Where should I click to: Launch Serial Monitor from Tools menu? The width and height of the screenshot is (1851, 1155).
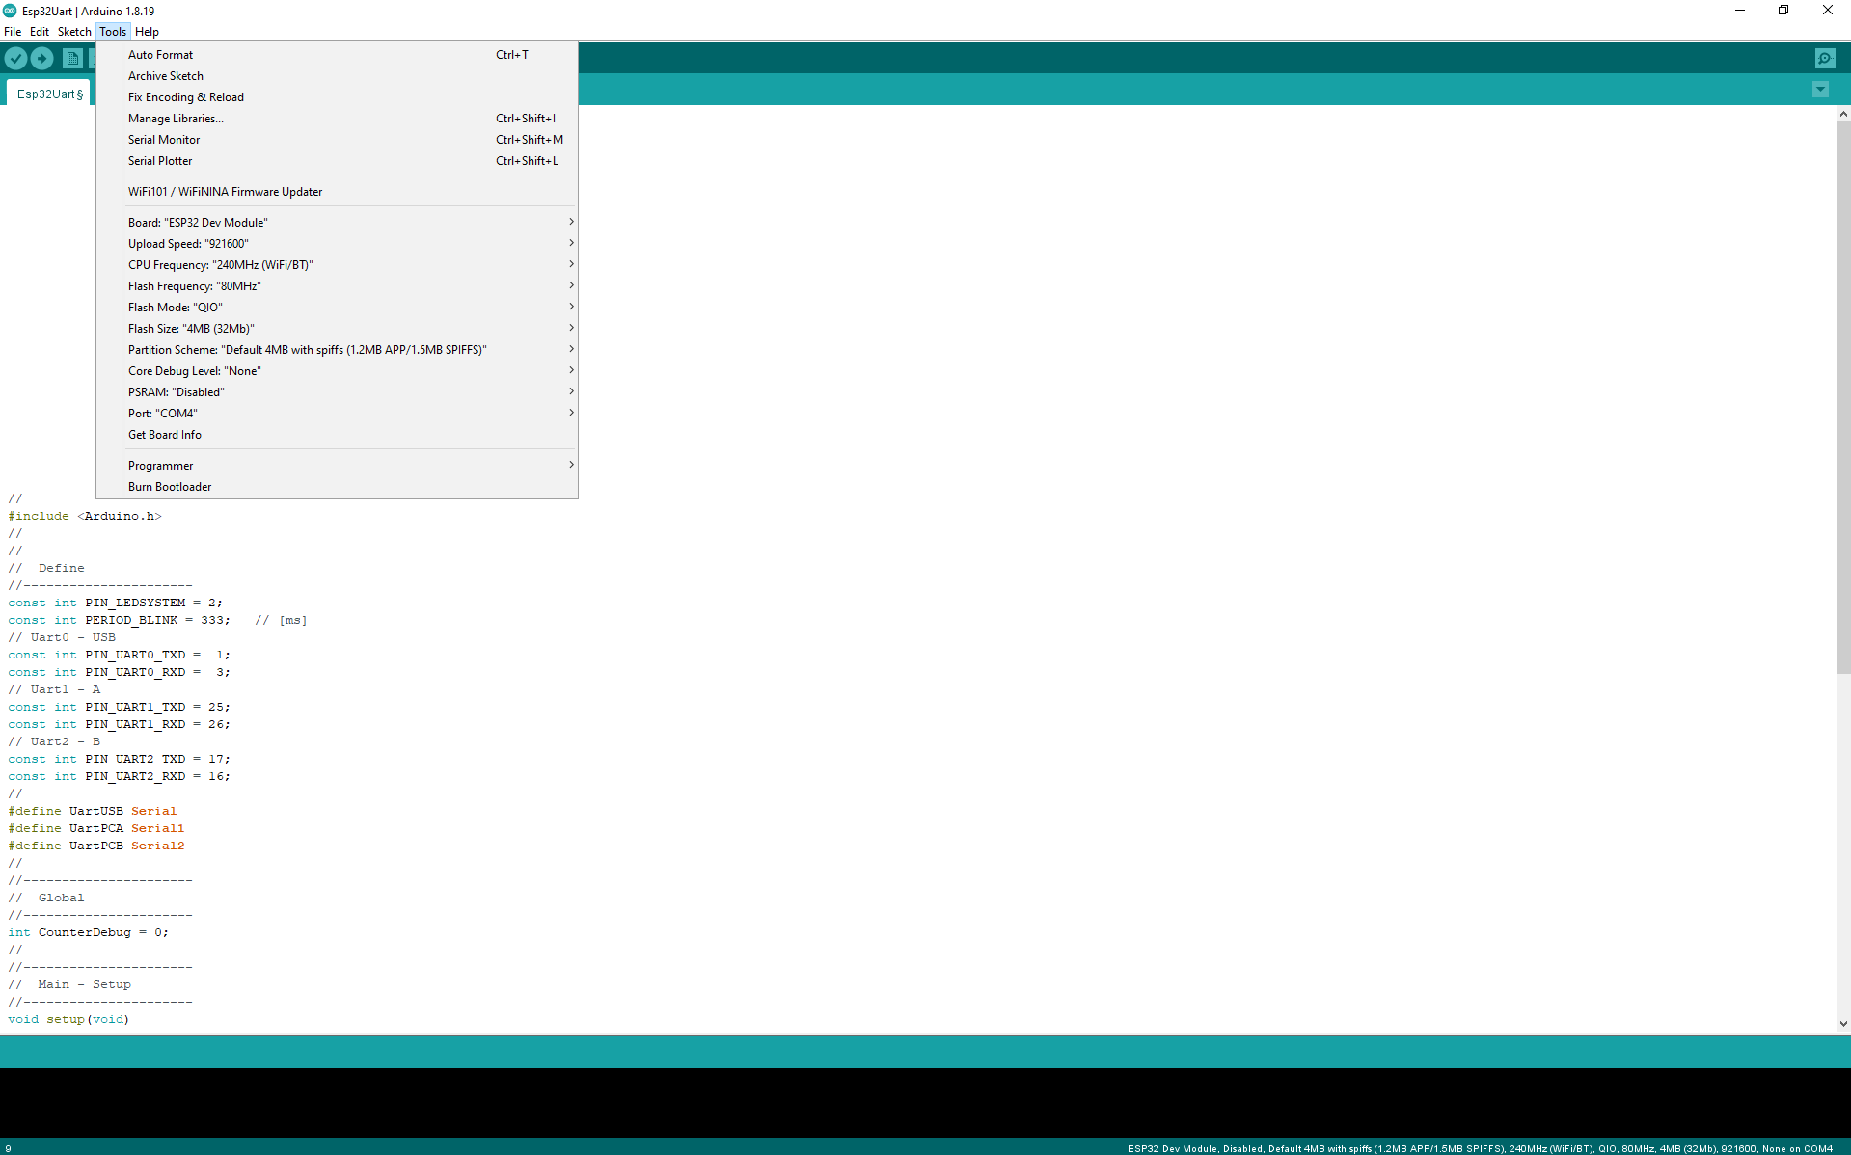[x=337, y=140]
